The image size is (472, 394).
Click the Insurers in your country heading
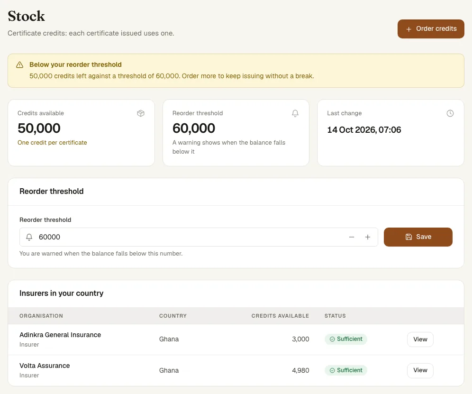(x=62, y=293)
